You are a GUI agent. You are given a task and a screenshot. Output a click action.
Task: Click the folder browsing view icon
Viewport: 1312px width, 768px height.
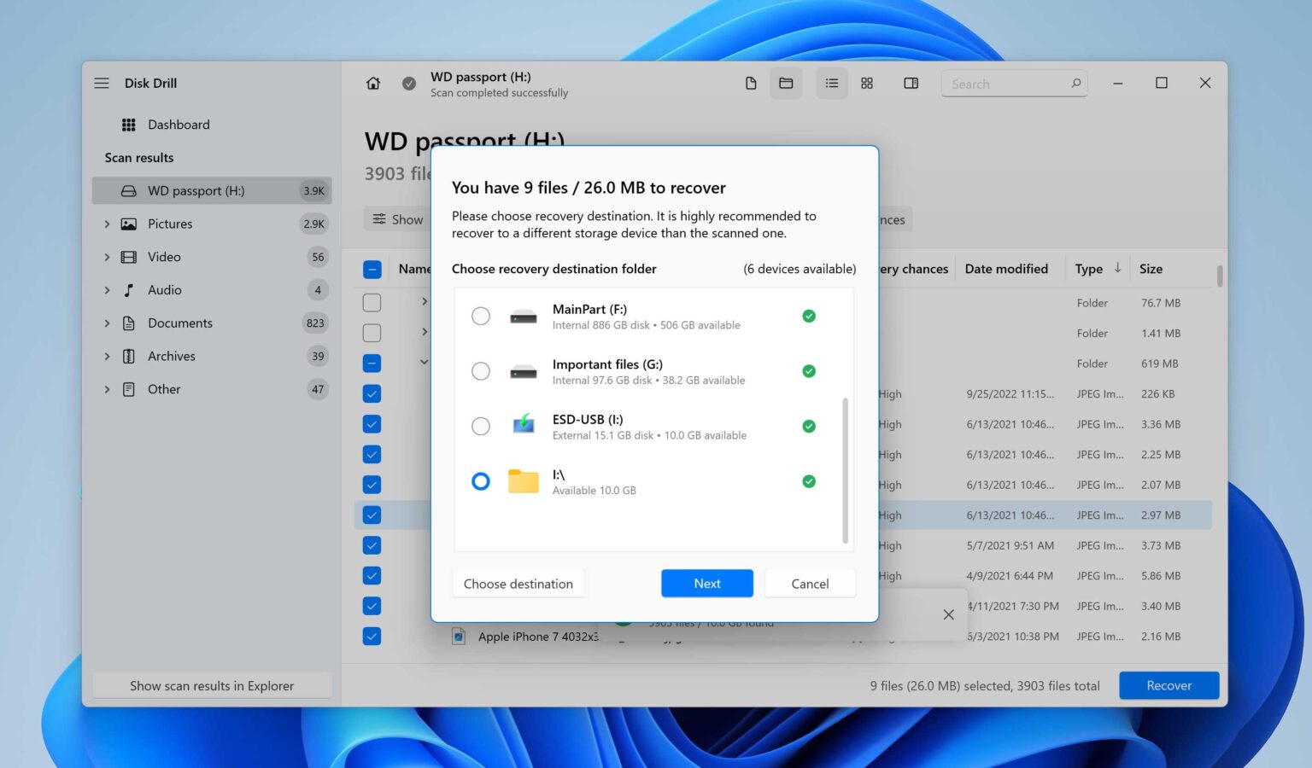coord(786,83)
